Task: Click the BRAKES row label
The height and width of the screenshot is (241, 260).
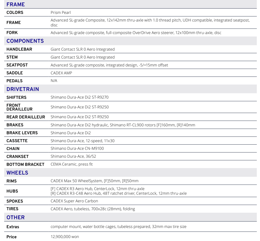Action: click(15, 125)
